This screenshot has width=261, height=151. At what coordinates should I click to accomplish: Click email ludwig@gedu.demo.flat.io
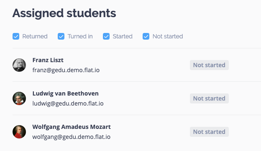coord(68,103)
